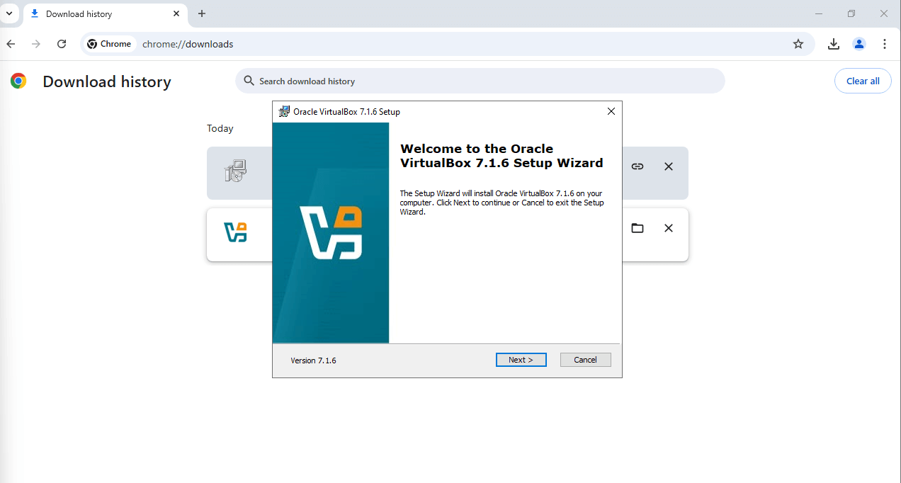The image size is (901, 483).
Task: Clear all download history
Action: 863,81
